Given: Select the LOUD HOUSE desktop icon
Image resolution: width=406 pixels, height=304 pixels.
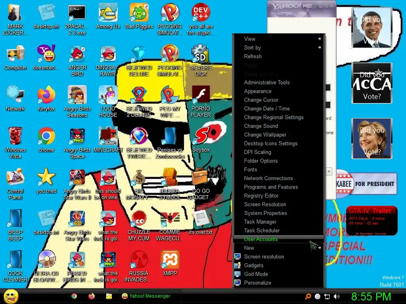Looking at the screenshot, I should (108, 102).
